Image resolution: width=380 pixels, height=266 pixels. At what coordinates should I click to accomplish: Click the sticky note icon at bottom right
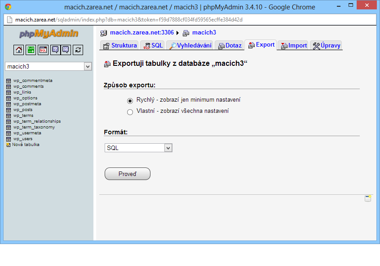(x=368, y=198)
